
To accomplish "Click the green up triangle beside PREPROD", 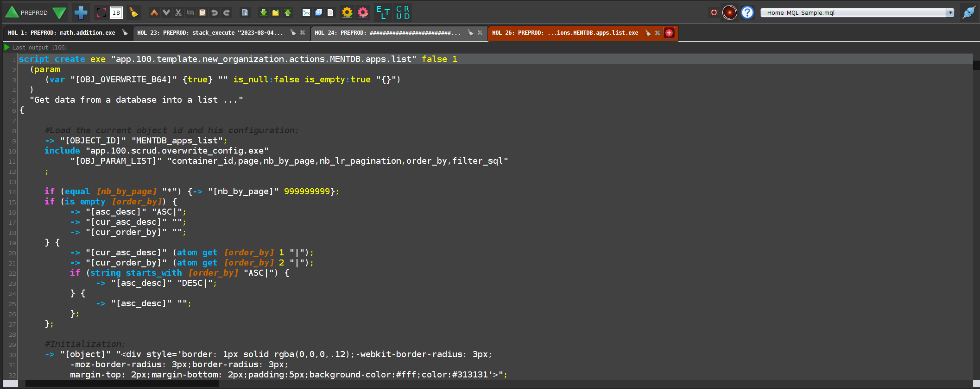I will pyautogui.click(x=12, y=12).
